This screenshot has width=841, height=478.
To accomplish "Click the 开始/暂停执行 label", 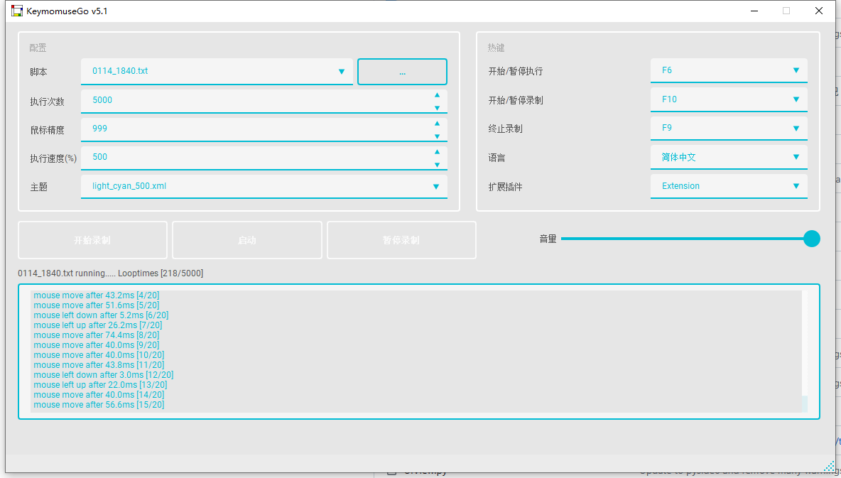I will (516, 71).
